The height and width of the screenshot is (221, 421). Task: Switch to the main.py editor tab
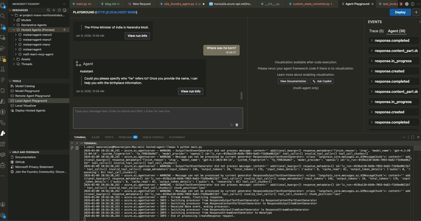coord(83,4)
